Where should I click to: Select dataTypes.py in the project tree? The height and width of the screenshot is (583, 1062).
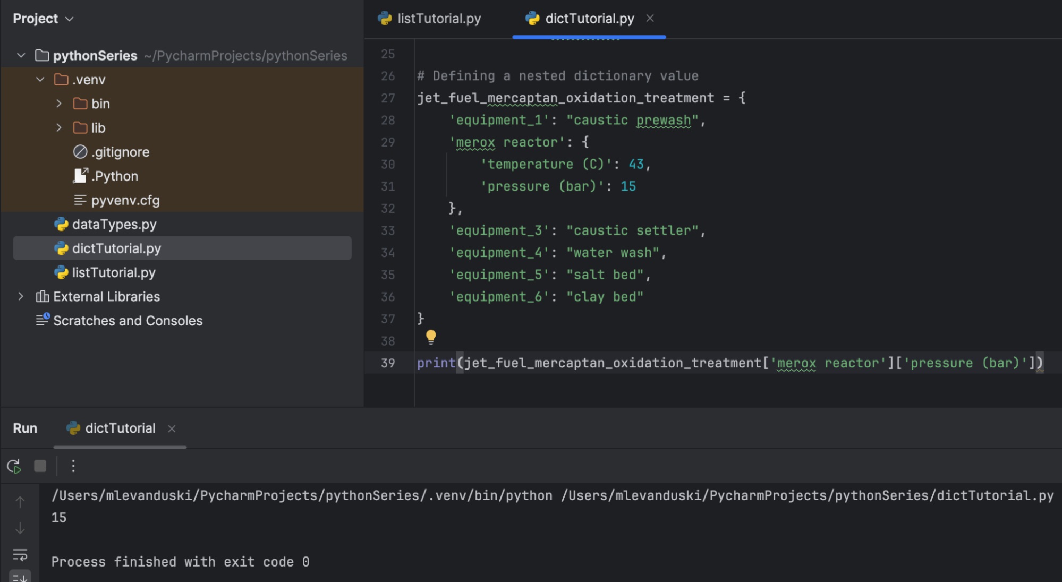tap(182, 224)
